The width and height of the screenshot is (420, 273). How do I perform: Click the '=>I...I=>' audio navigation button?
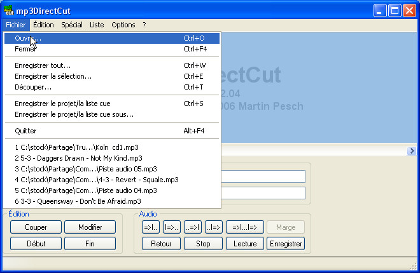(244, 227)
